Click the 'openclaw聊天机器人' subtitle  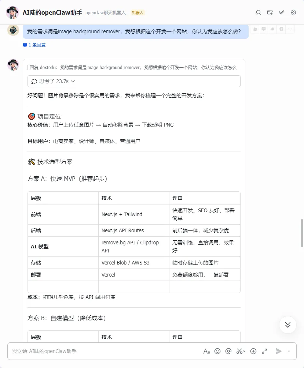105,13
